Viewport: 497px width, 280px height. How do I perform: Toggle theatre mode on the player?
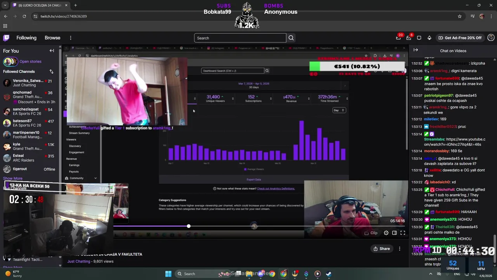coord(394,233)
